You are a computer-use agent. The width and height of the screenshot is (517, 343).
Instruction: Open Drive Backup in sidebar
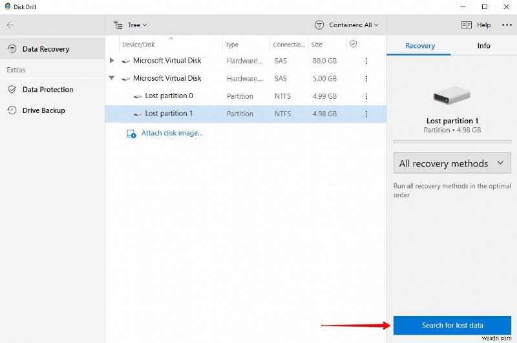click(43, 110)
